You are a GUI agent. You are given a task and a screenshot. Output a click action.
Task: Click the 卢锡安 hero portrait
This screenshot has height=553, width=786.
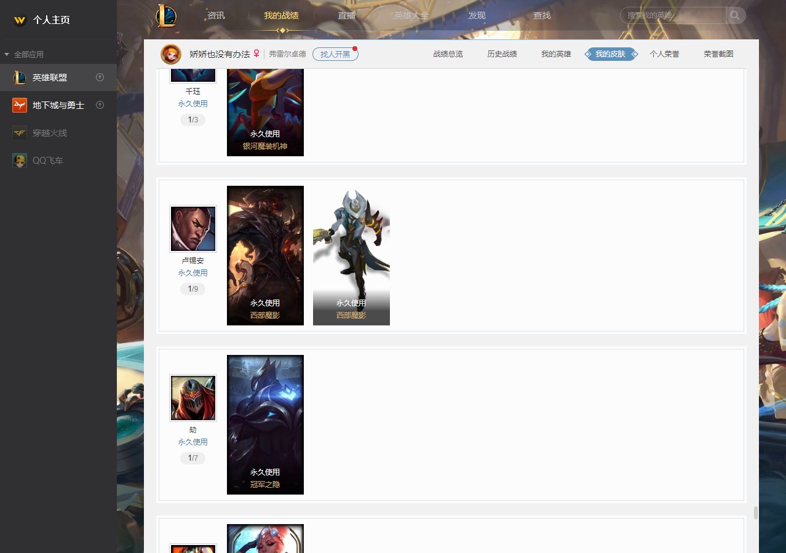(x=193, y=229)
